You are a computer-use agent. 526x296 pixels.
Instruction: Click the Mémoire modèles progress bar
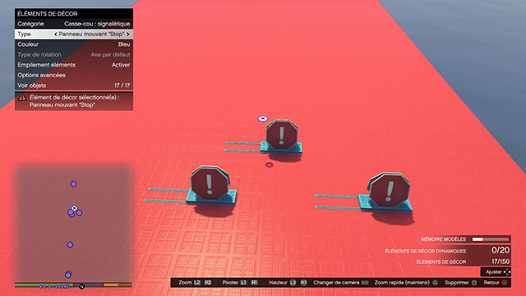[x=491, y=239]
